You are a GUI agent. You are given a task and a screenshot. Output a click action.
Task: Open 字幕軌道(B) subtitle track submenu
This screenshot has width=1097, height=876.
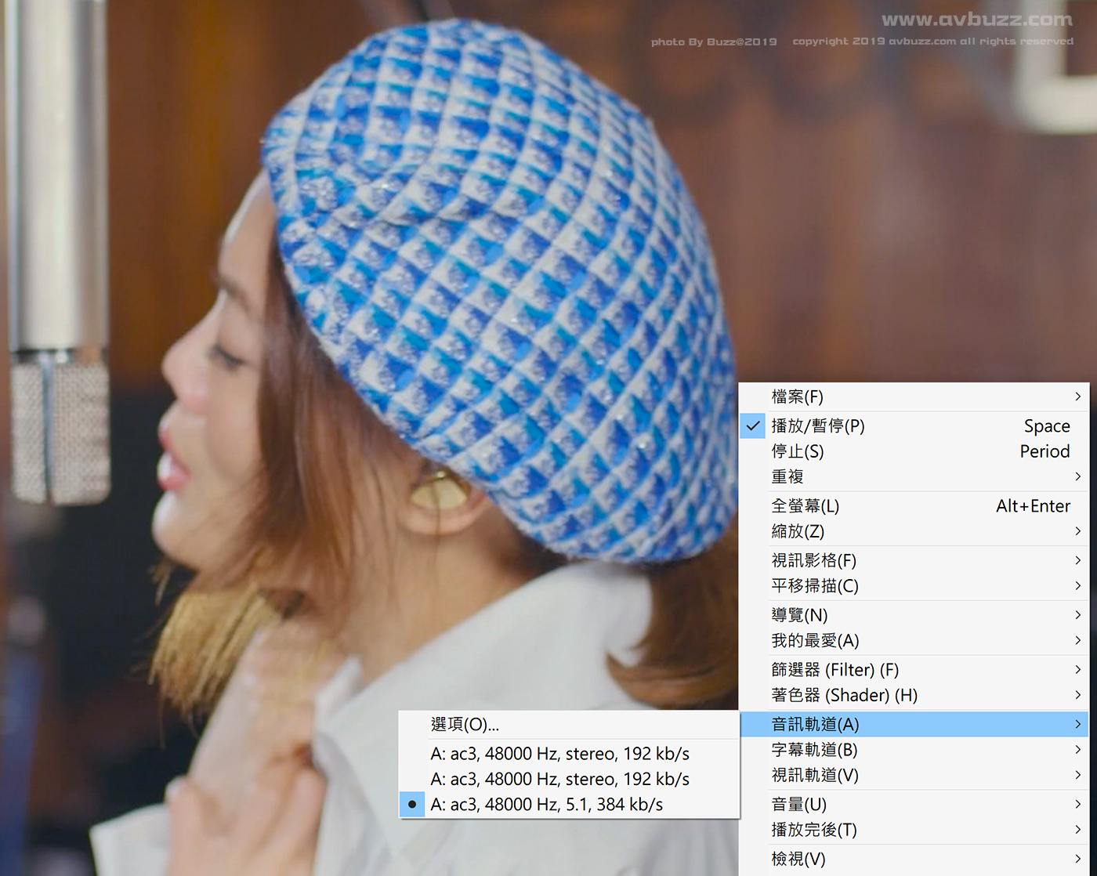[814, 750]
